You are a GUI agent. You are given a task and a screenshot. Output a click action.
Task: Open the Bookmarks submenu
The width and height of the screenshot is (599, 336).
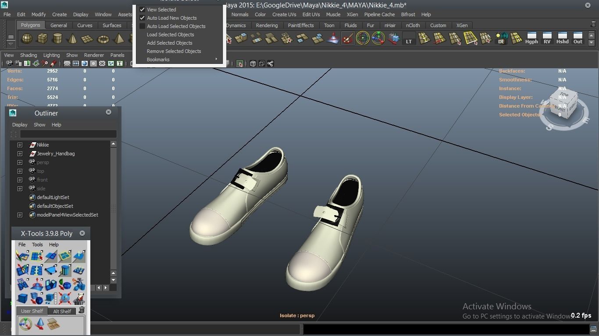point(179,59)
